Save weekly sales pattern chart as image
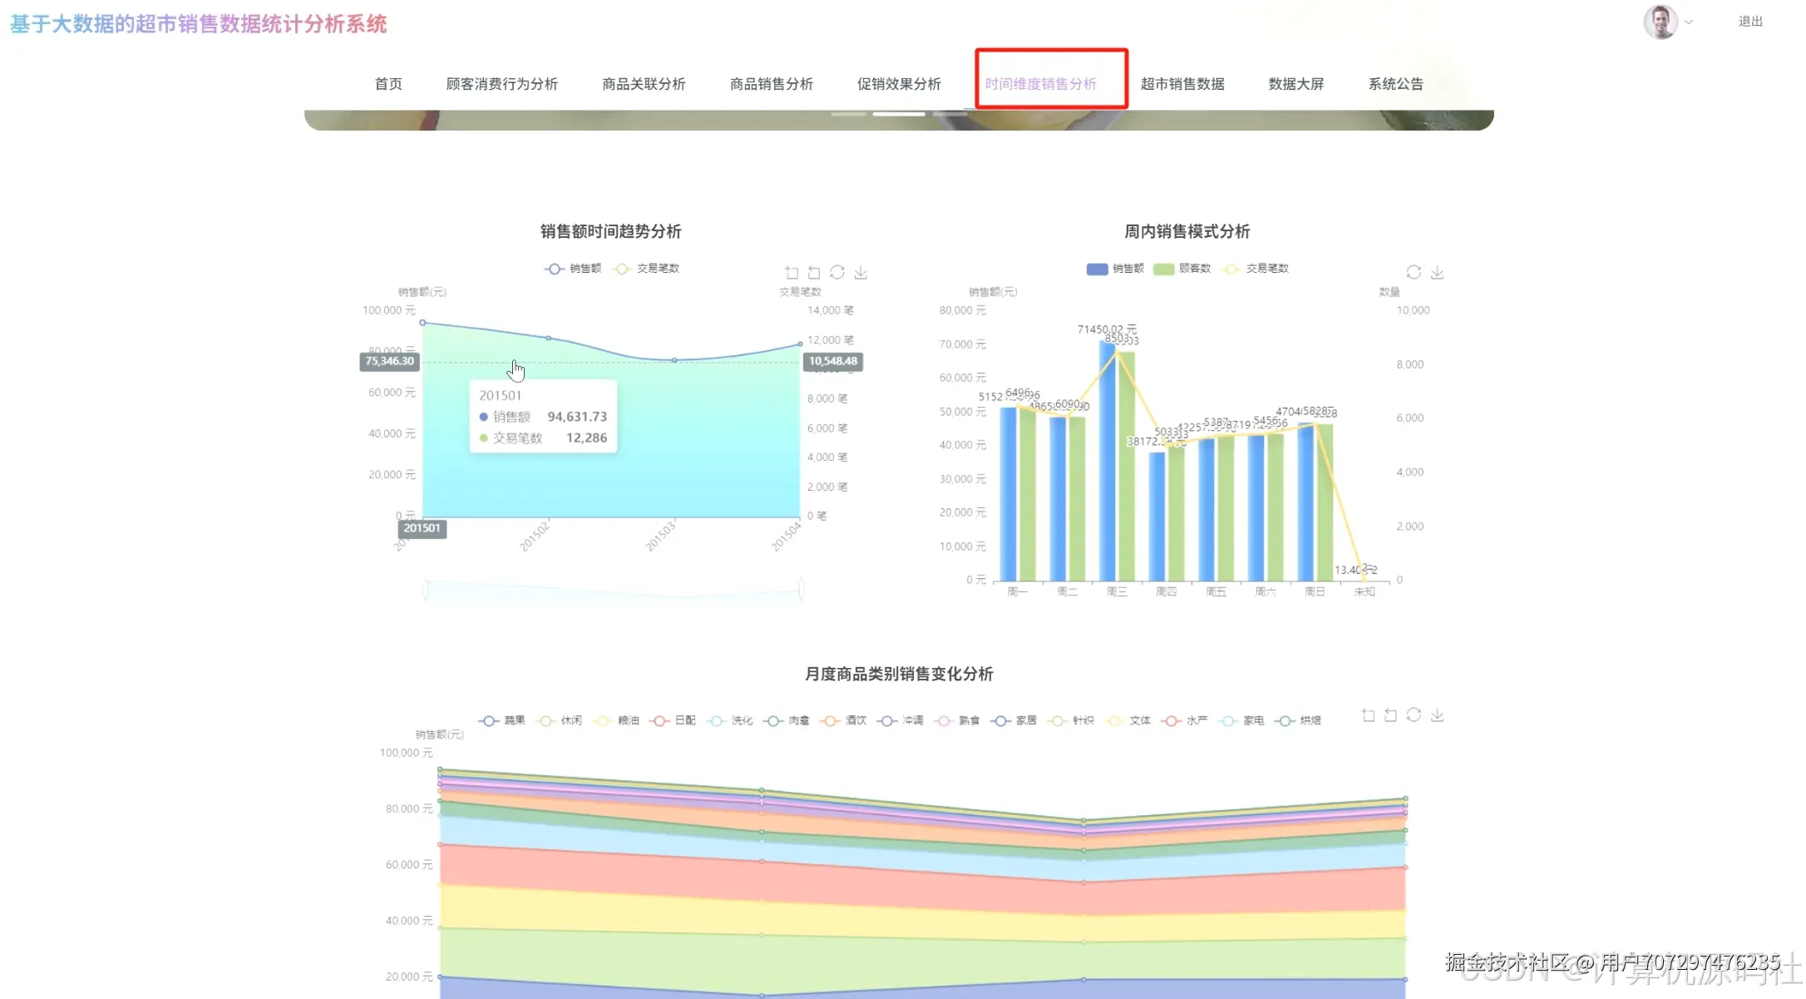The image size is (1806, 999). [1437, 273]
